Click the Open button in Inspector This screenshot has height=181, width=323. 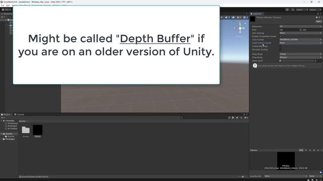click(x=318, y=21)
